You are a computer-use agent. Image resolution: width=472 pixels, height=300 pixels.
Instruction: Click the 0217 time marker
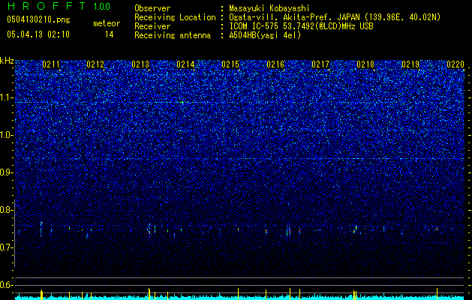pyautogui.click(x=320, y=64)
